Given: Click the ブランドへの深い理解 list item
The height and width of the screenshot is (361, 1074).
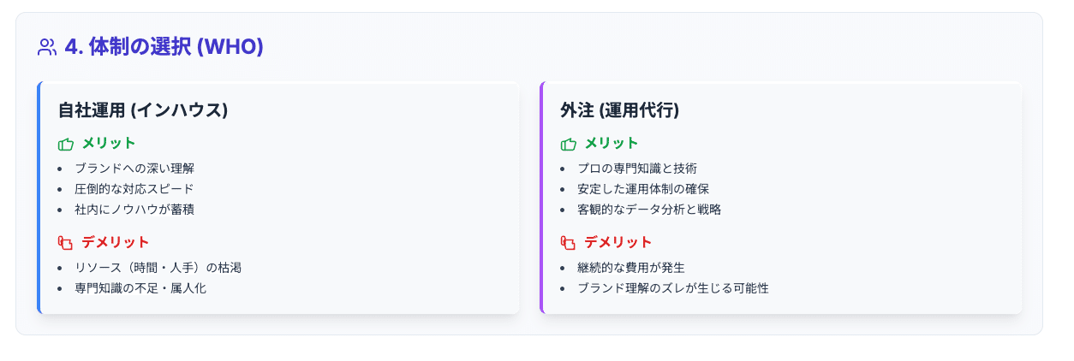Looking at the screenshot, I should 140,169.
